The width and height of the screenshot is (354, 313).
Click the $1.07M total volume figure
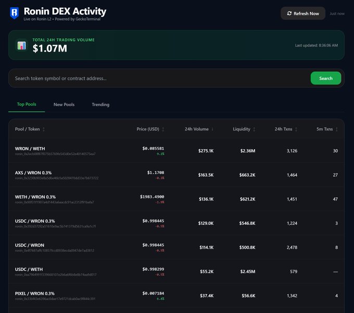click(49, 48)
